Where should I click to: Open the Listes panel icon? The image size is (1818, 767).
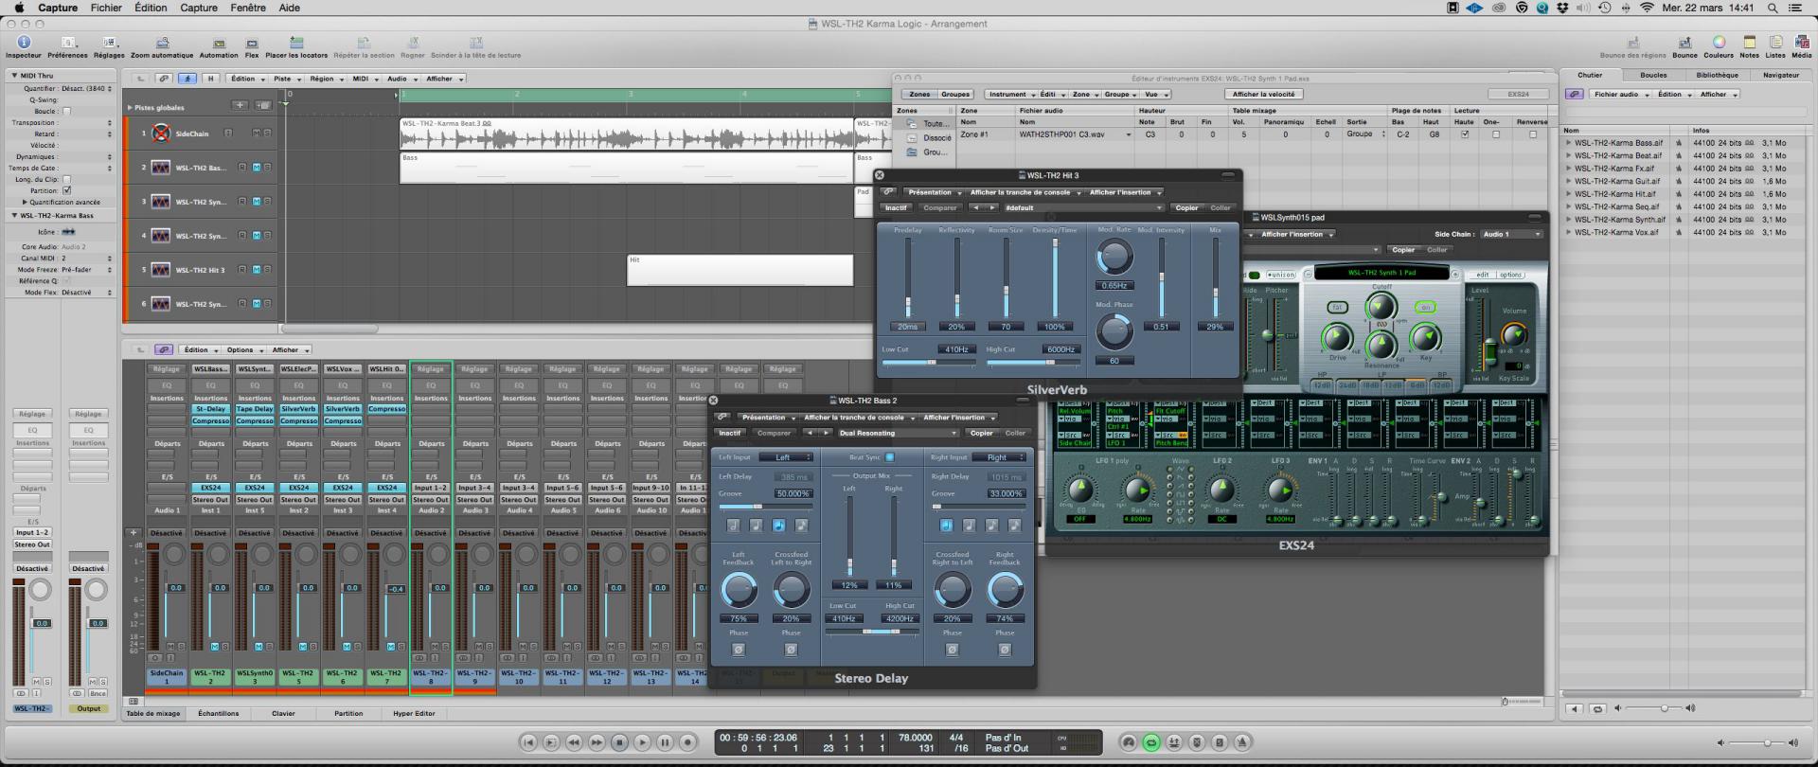point(1775,42)
